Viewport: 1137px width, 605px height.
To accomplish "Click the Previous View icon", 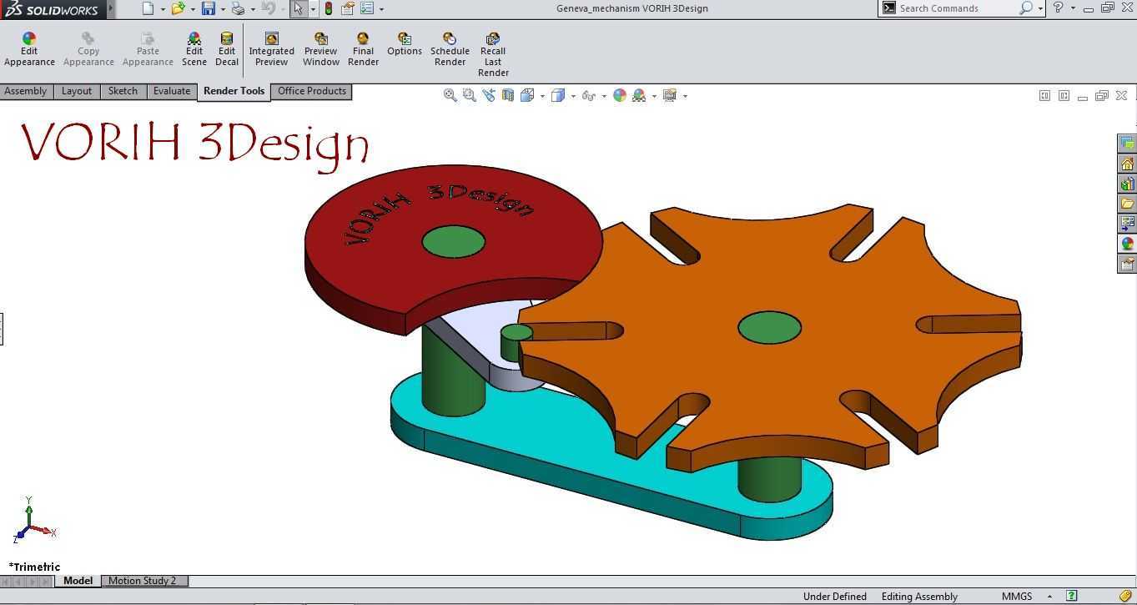I will click(x=489, y=95).
